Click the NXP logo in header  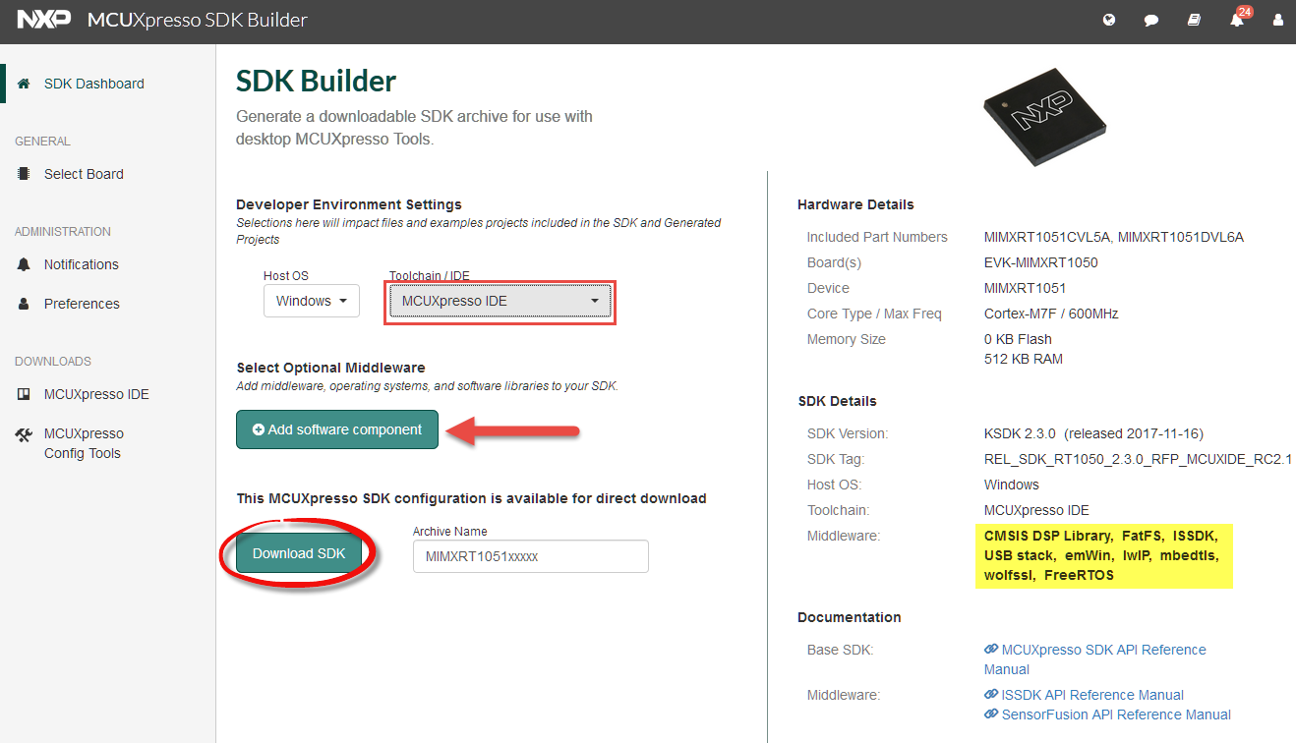[x=44, y=20]
